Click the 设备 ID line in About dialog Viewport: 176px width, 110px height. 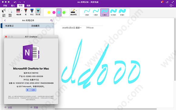click(31, 83)
